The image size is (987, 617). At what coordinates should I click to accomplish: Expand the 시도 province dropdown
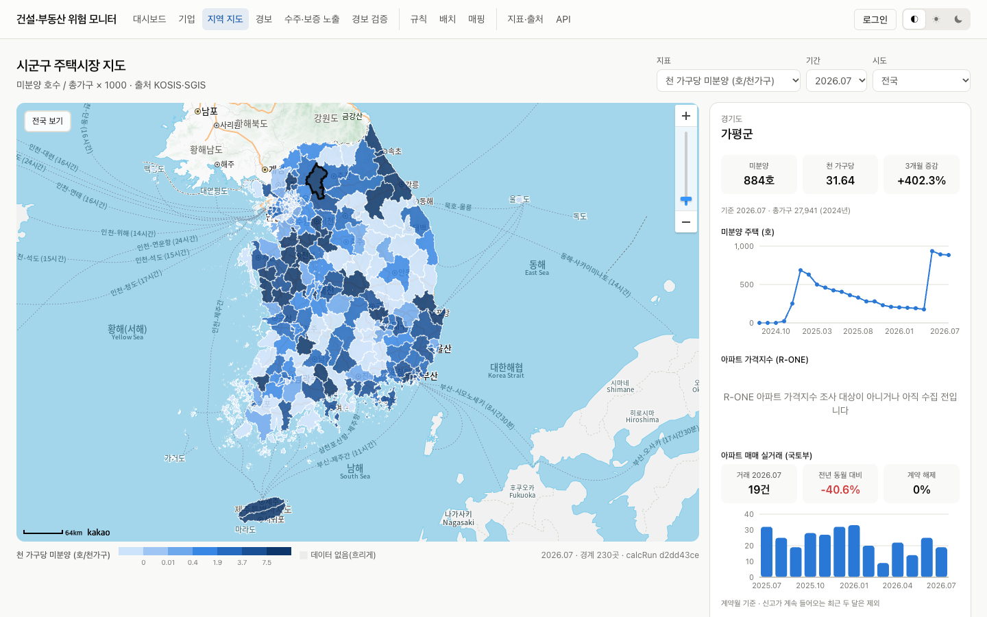pos(921,80)
